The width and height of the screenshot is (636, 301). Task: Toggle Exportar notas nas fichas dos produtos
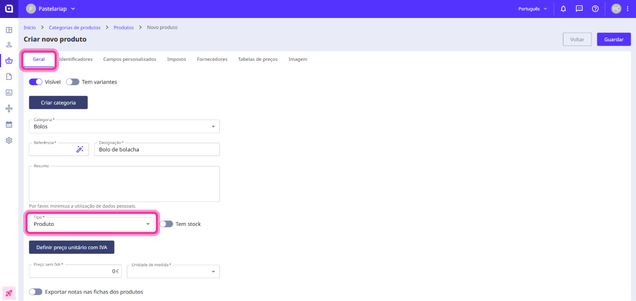[x=36, y=291]
